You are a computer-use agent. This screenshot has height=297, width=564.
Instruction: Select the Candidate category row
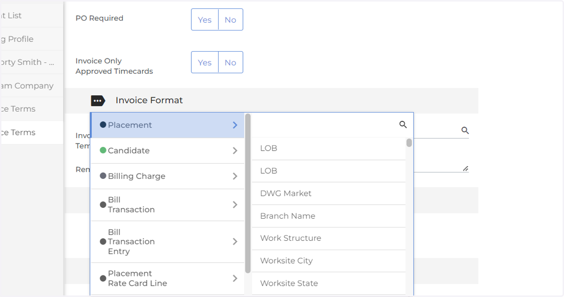[167, 151]
